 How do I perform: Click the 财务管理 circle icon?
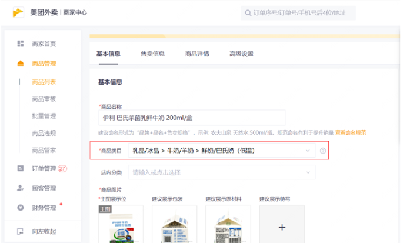pos(21,208)
